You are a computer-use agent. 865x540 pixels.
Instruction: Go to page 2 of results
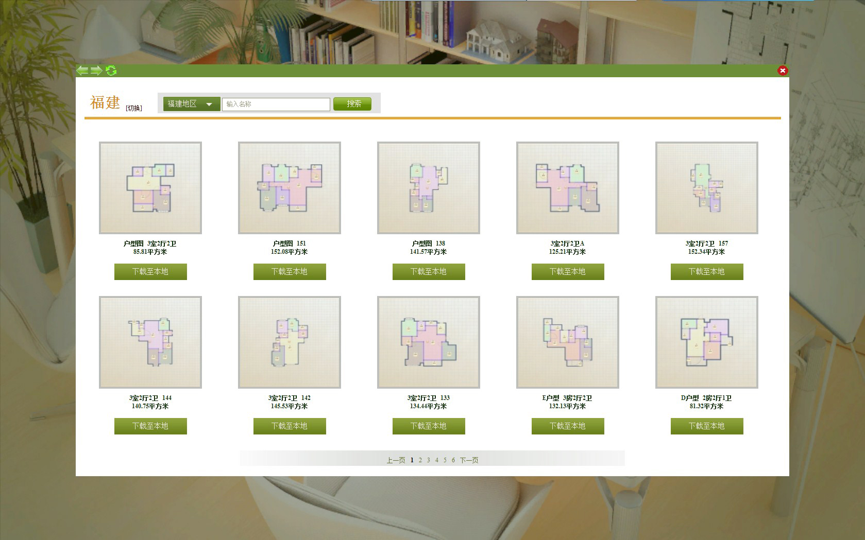click(420, 460)
